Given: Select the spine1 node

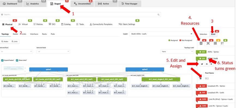Looking at the screenshot, I should (x=49, y=69).
